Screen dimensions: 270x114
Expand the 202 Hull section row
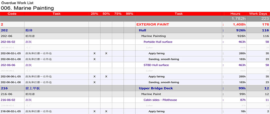[135, 30]
